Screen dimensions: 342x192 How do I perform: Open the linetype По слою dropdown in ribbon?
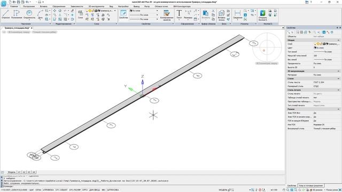(x=157, y=15)
